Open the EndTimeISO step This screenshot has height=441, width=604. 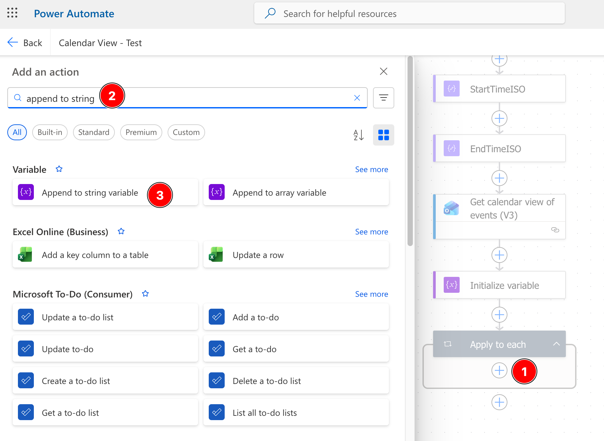point(499,148)
